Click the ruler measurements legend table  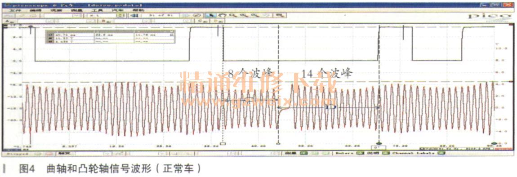[x=111, y=36]
